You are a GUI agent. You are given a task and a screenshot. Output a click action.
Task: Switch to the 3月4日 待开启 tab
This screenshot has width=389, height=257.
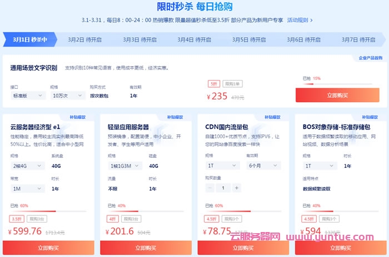pyautogui.click(x=194, y=40)
